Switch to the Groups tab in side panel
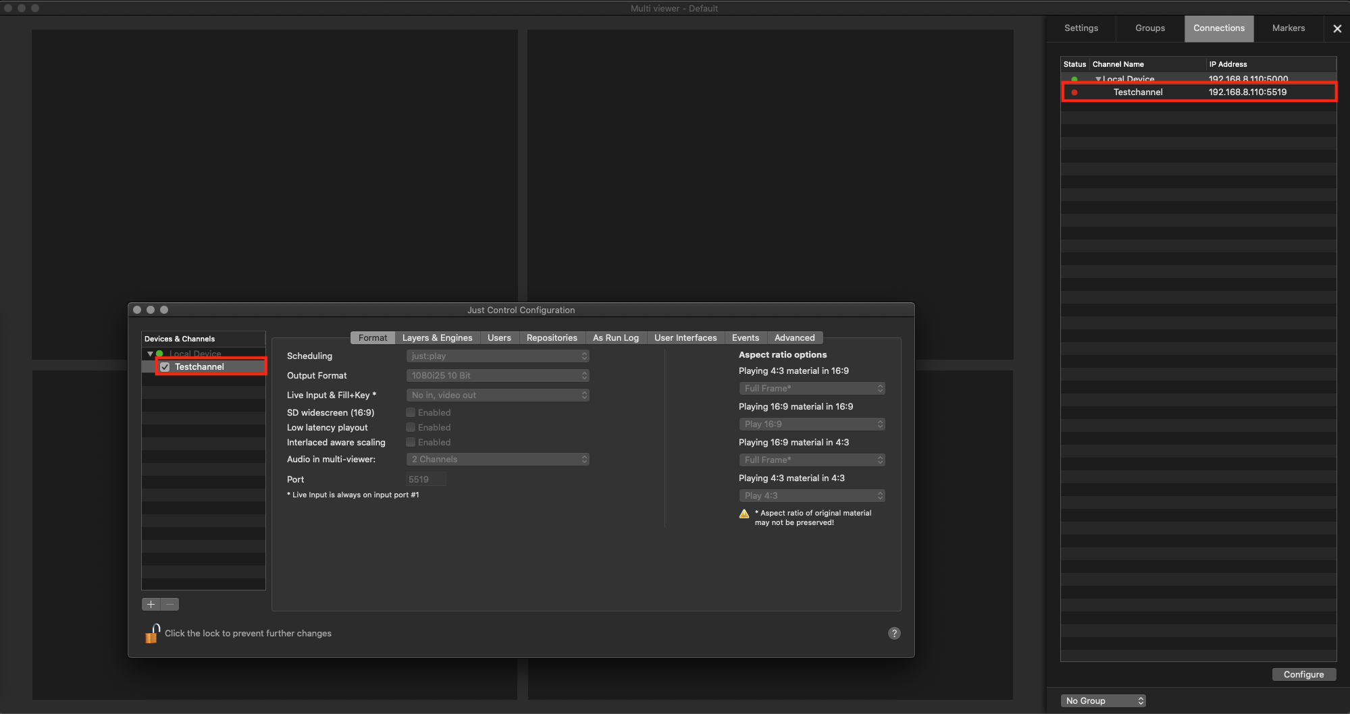The height and width of the screenshot is (714, 1350). [1150, 28]
